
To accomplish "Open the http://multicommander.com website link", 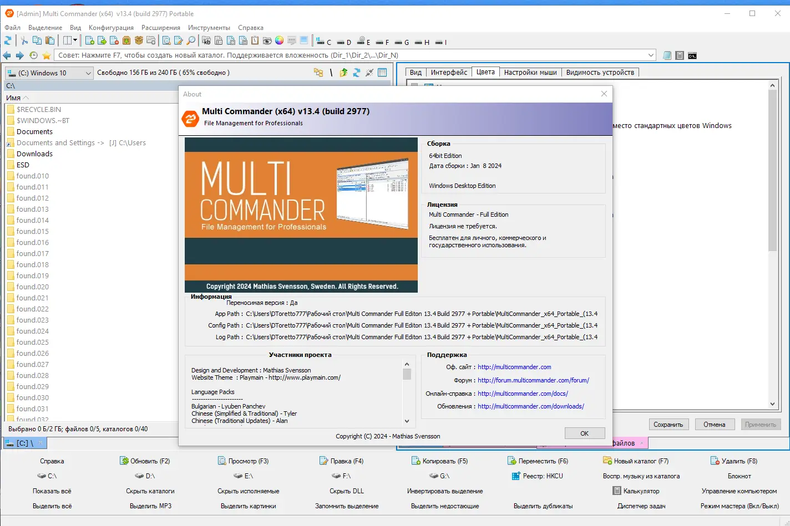I will click(514, 366).
